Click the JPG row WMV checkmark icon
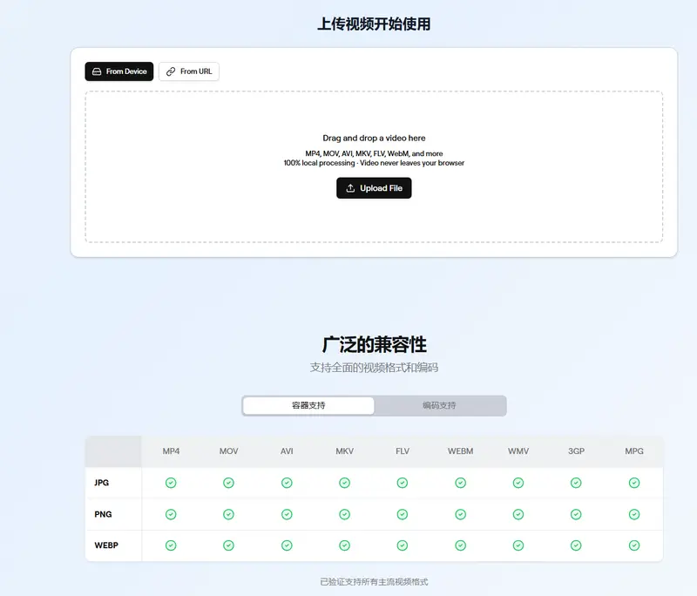Viewport: 697px width, 596px height. [518, 483]
